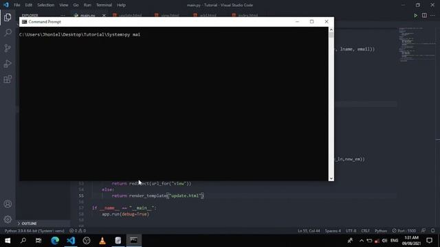
Task: Open the volume control in the system tray
Action: pyautogui.click(x=384, y=241)
